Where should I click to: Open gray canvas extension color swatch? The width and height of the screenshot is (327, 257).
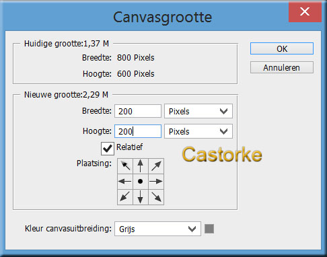point(209,229)
